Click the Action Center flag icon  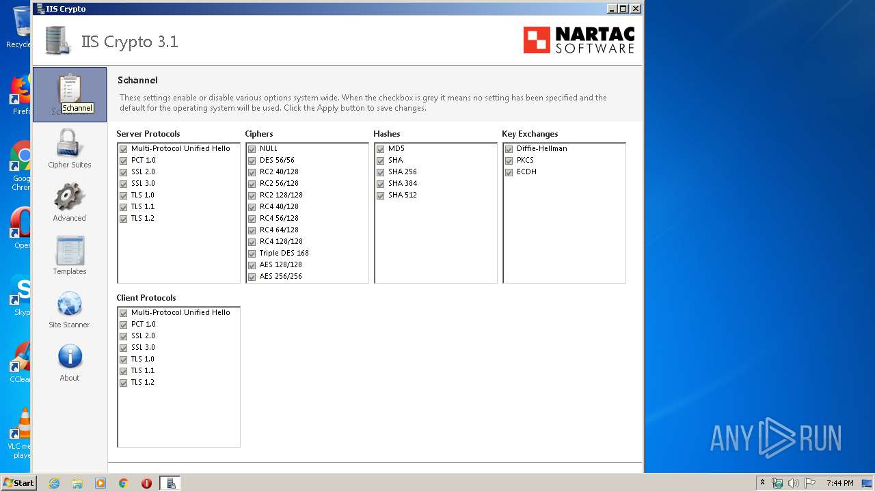point(810,483)
